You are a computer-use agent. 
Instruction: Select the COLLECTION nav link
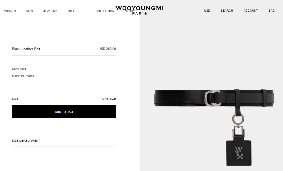tap(105, 11)
